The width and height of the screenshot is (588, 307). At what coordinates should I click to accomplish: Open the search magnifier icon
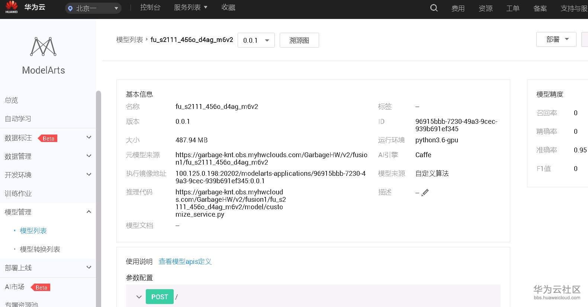click(434, 8)
